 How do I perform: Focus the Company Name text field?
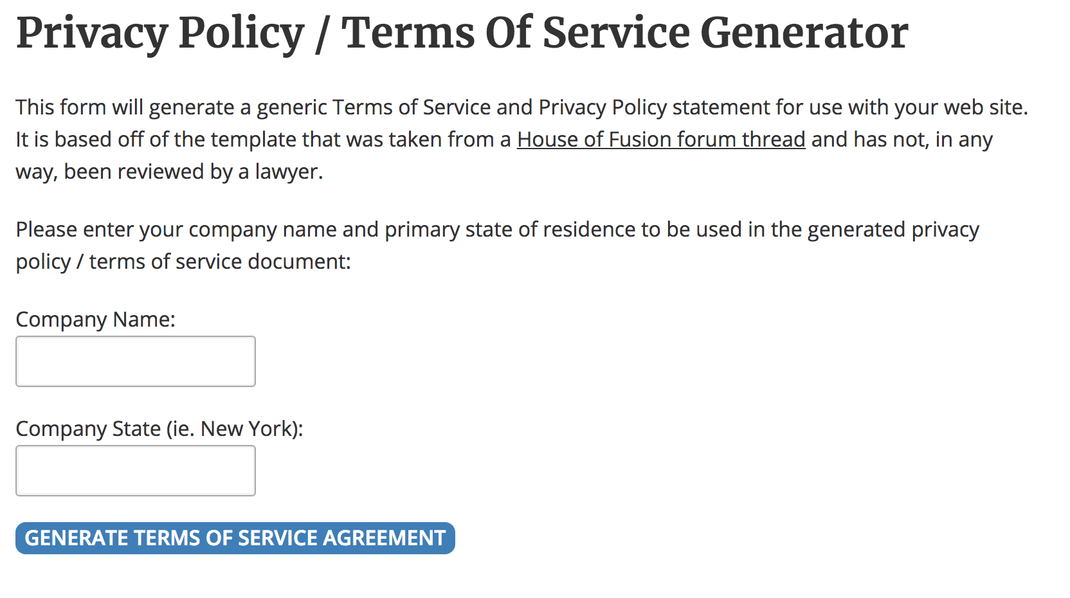[x=136, y=361]
